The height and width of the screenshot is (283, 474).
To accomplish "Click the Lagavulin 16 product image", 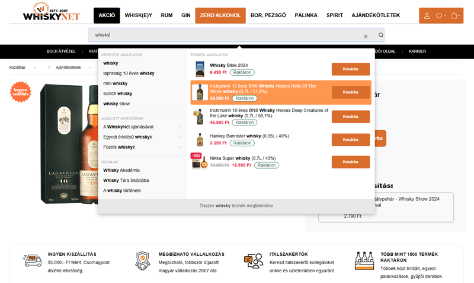I will (x=69, y=143).
